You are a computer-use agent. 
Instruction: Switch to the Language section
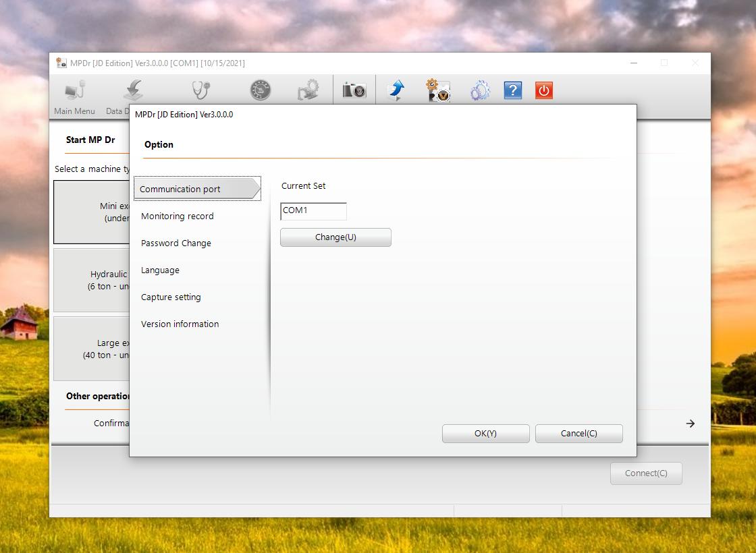pyautogui.click(x=161, y=270)
